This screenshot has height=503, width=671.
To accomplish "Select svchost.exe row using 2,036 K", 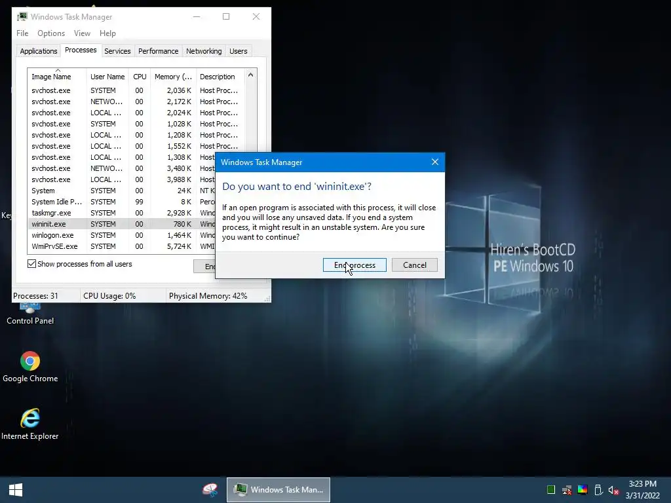I will [136, 90].
